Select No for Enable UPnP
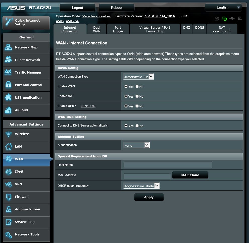Screen dimensions: 249x243 pos(137,106)
